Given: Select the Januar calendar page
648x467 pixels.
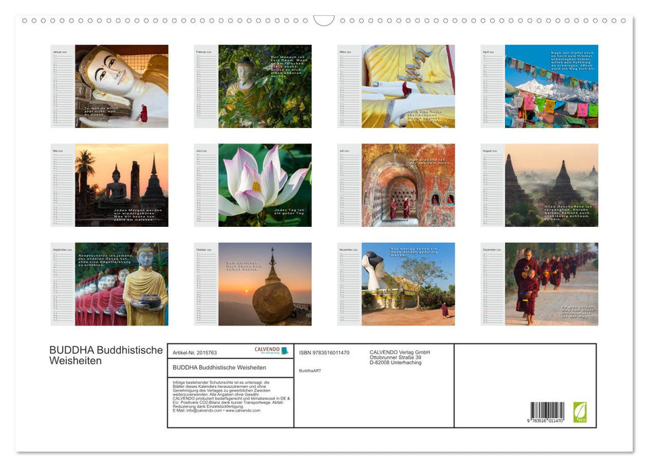Looking at the screenshot, I should coord(109,86).
